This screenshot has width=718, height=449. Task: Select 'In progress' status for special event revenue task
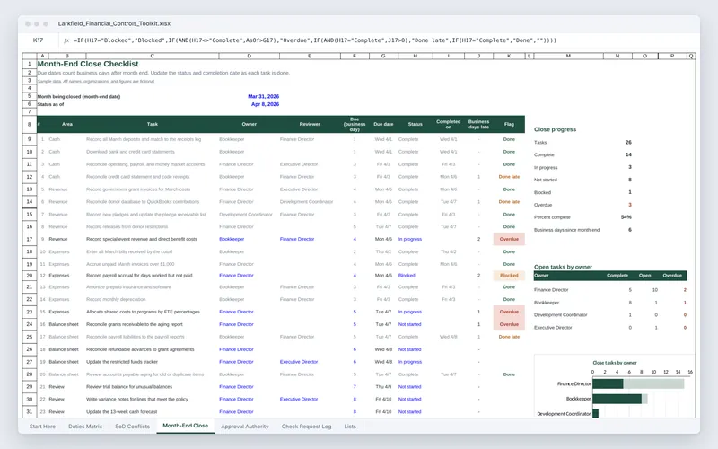(410, 239)
